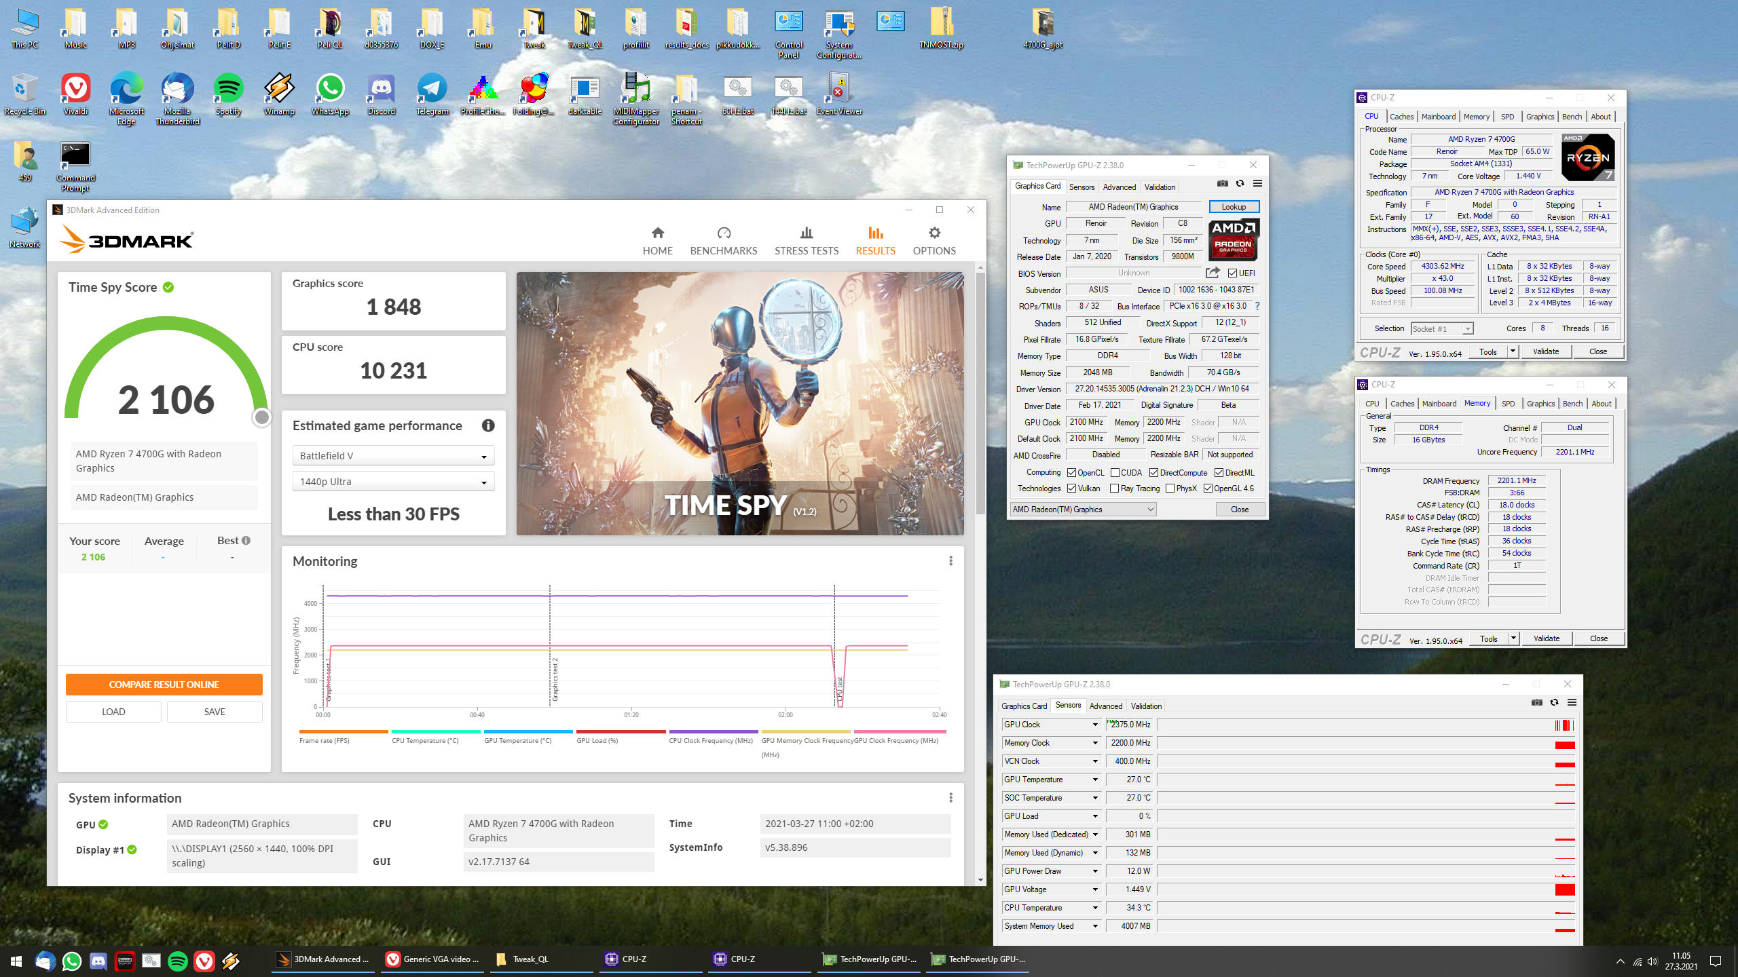Toggle the UEFI checkbox in GPU-Z
The width and height of the screenshot is (1738, 977).
[1232, 273]
